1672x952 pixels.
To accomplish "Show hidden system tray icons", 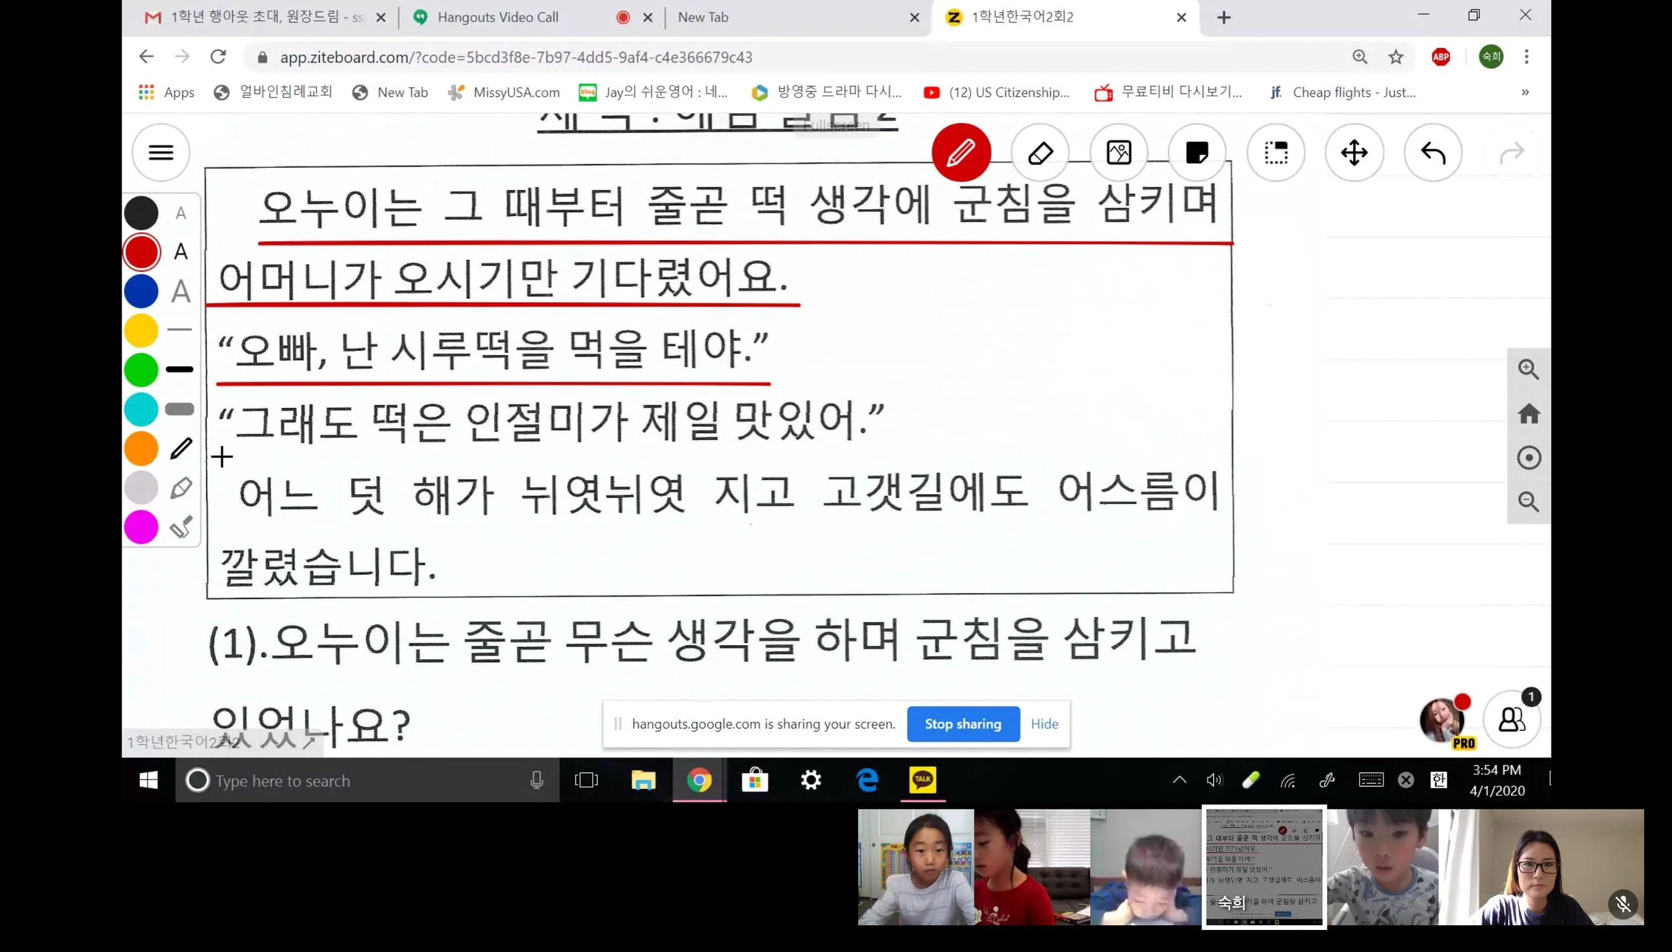I will click(1179, 780).
